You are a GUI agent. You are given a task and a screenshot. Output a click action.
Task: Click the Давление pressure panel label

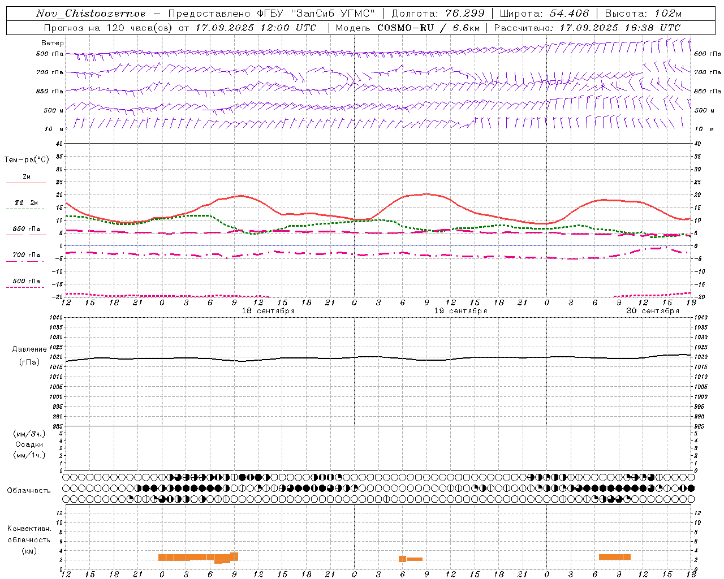pos(29,349)
